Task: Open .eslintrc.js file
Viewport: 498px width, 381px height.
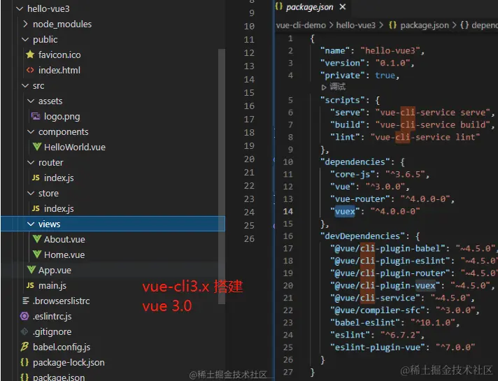Action: [52, 317]
